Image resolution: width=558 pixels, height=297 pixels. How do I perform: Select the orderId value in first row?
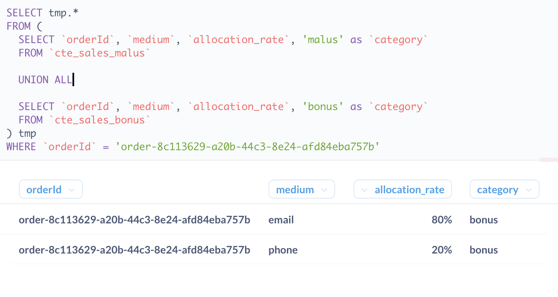pyautogui.click(x=134, y=219)
